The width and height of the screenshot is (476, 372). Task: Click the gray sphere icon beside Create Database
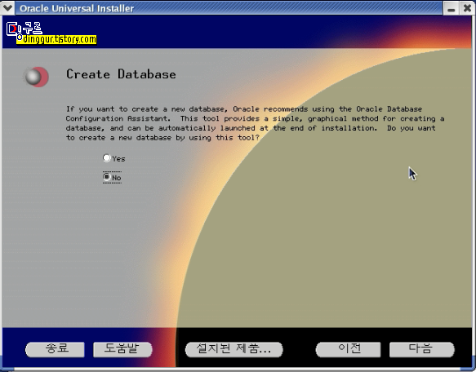(37, 77)
